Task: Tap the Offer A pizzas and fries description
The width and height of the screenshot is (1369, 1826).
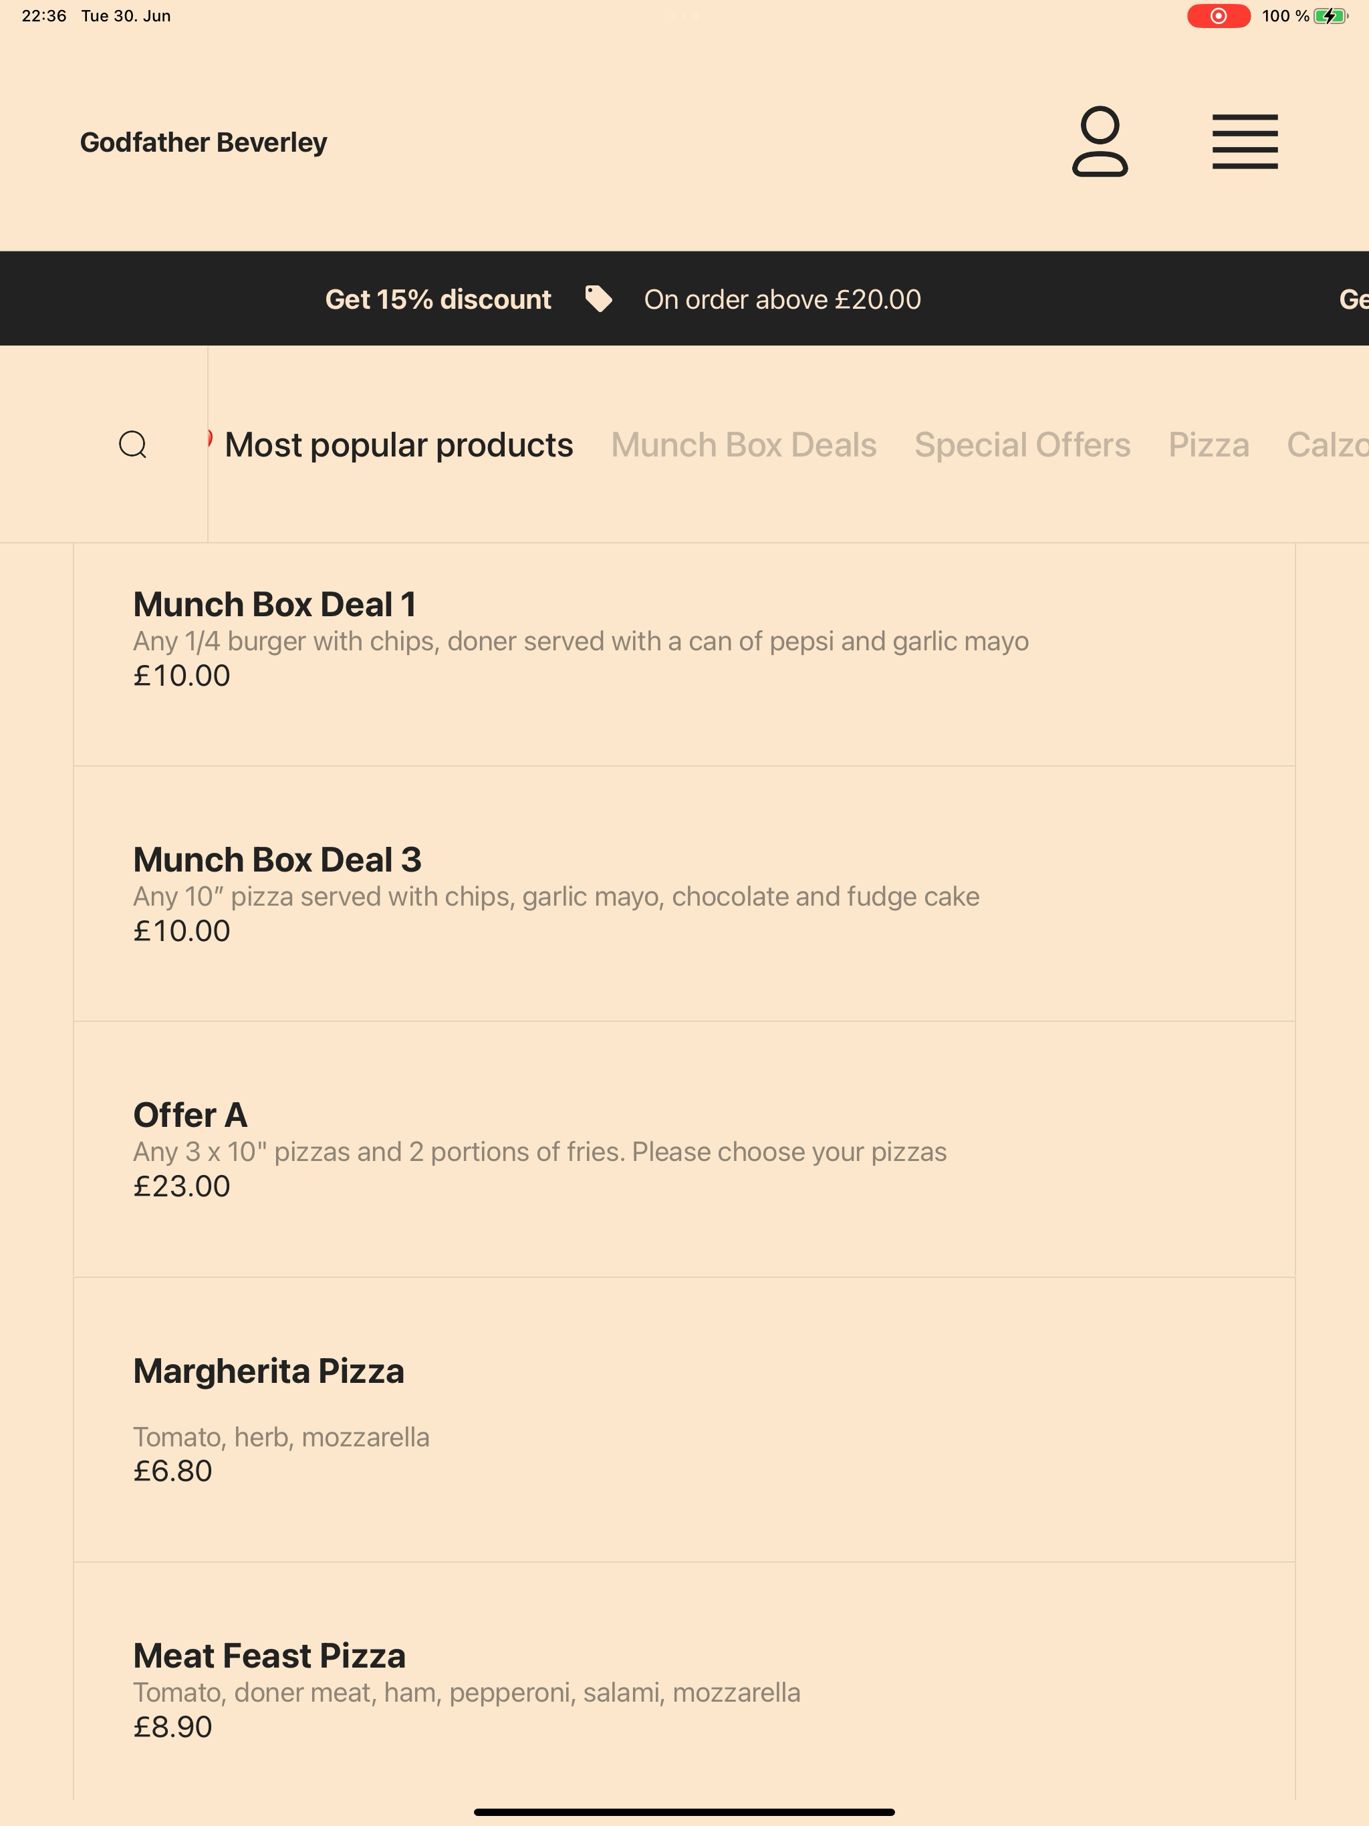Action: [x=539, y=1152]
